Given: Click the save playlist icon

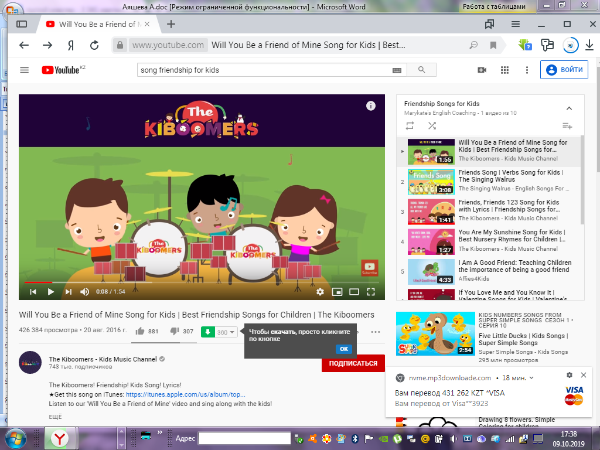Looking at the screenshot, I should 567,126.
